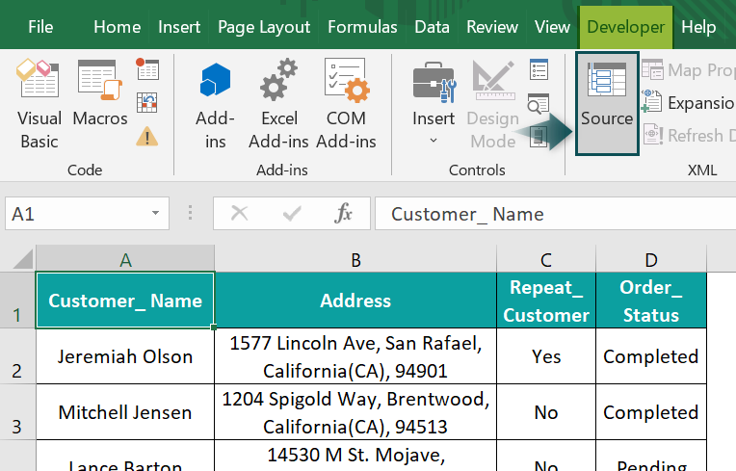Select column D header

[651, 259]
